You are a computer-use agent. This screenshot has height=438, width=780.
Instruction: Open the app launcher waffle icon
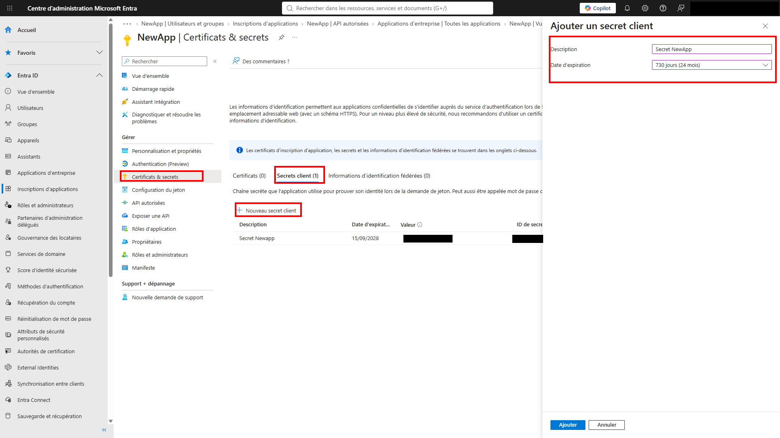coord(10,8)
